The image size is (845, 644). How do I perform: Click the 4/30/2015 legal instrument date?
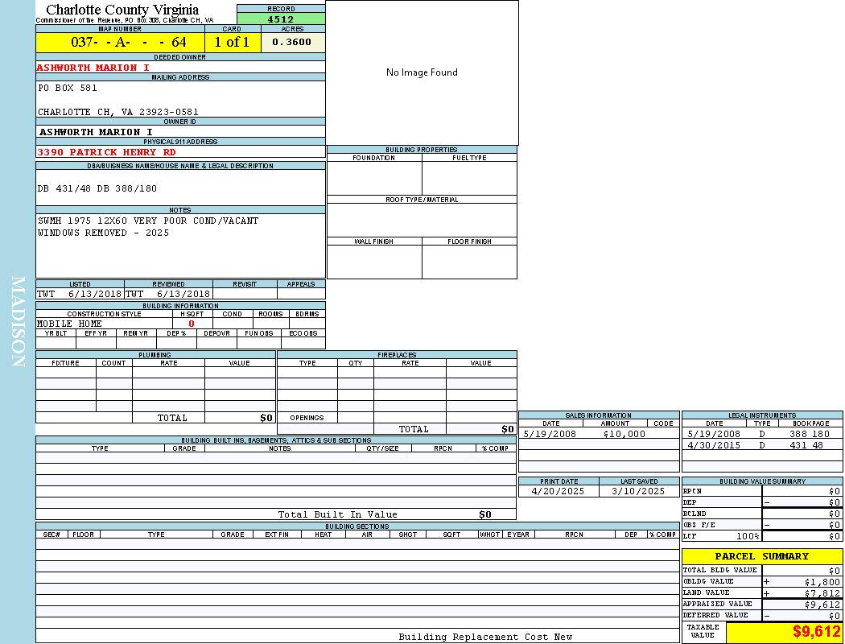click(714, 445)
